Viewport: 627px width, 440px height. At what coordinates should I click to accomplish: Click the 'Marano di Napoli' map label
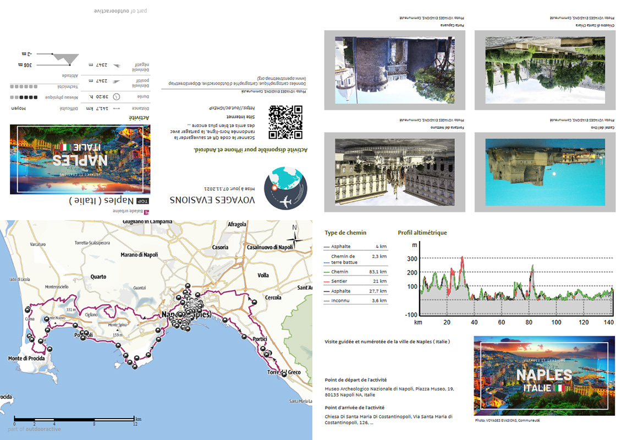[139, 255]
